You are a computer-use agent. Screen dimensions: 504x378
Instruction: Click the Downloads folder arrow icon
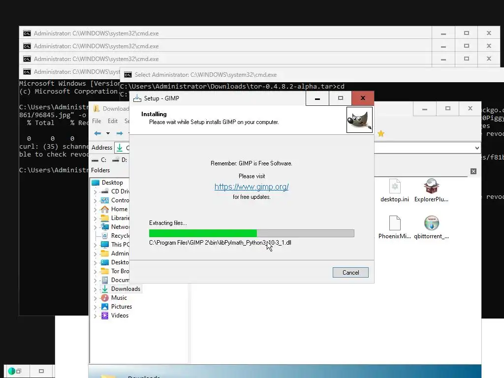pyautogui.click(x=105, y=289)
